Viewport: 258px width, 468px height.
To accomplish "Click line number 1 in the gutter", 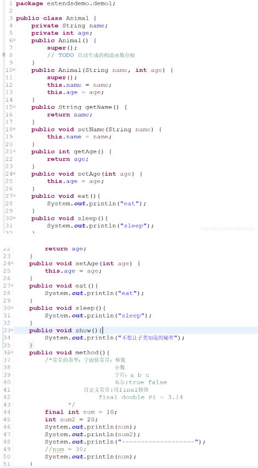I will (x=10, y=4).
